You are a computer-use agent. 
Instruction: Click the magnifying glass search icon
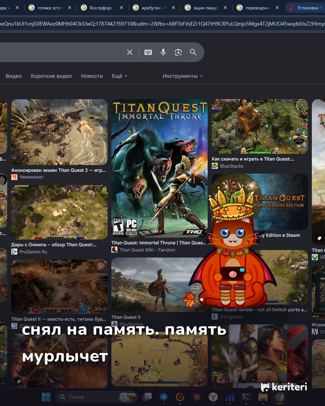[193, 52]
